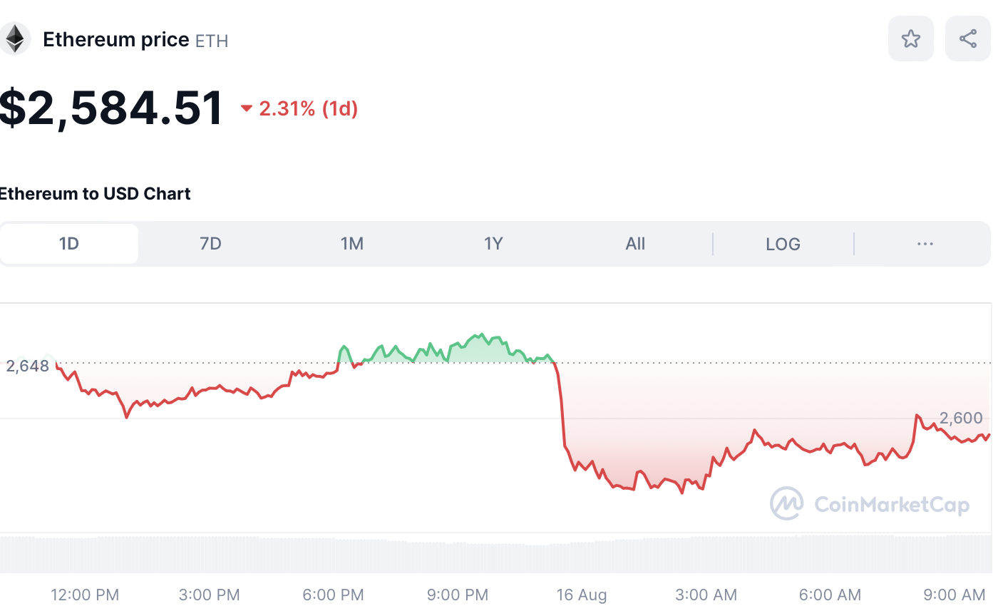Click the Ethereum diamond logo
Screen dimensions: 998x606
pos(16,38)
